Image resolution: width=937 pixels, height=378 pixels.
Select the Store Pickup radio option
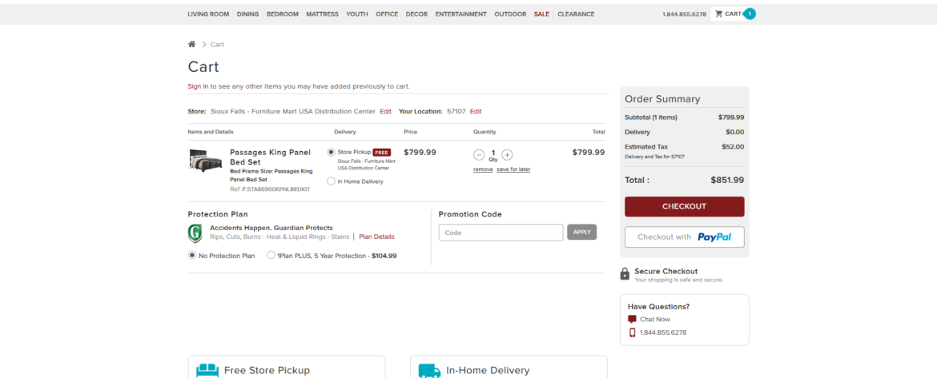coord(331,152)
